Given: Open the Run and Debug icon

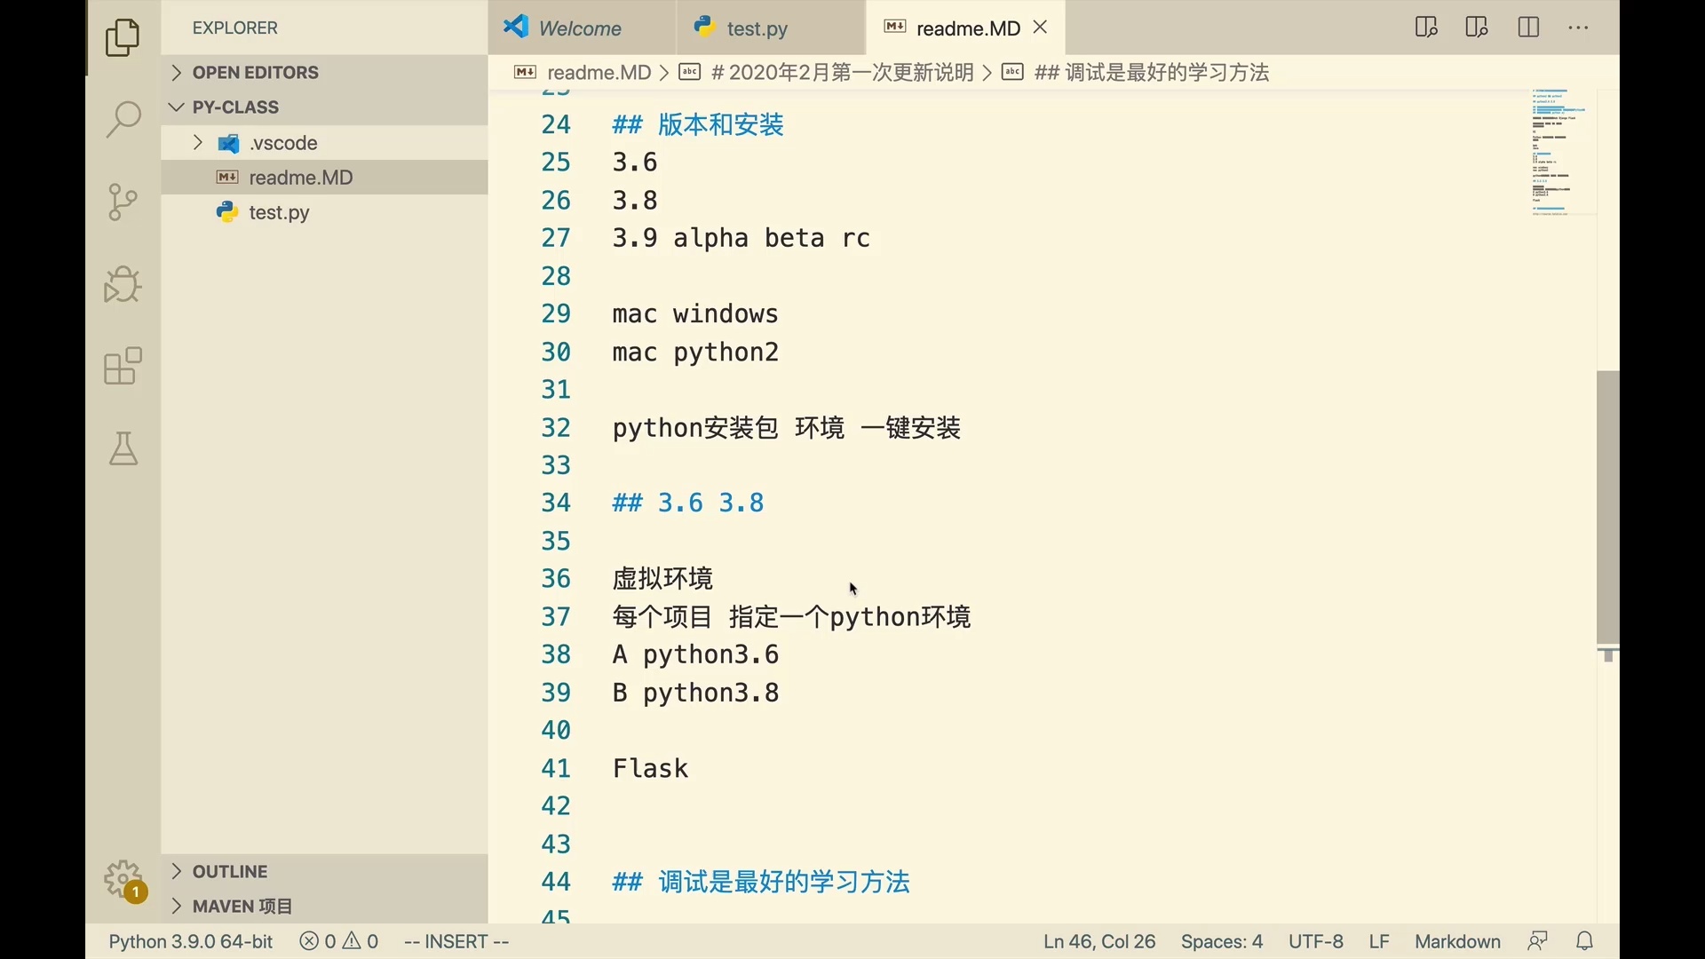Looking at the screenshot, I should tap(123, 284).
